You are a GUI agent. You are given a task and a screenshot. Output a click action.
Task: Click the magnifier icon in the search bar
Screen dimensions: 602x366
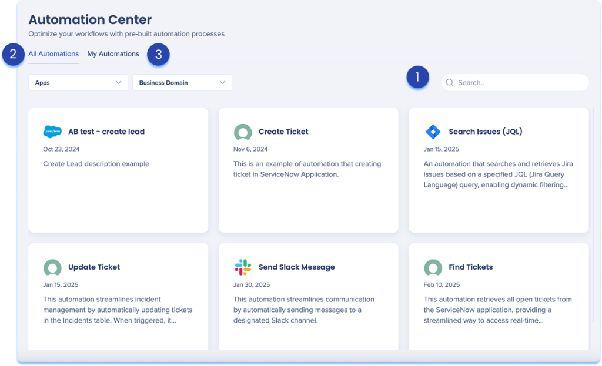[x=450, y=82]
